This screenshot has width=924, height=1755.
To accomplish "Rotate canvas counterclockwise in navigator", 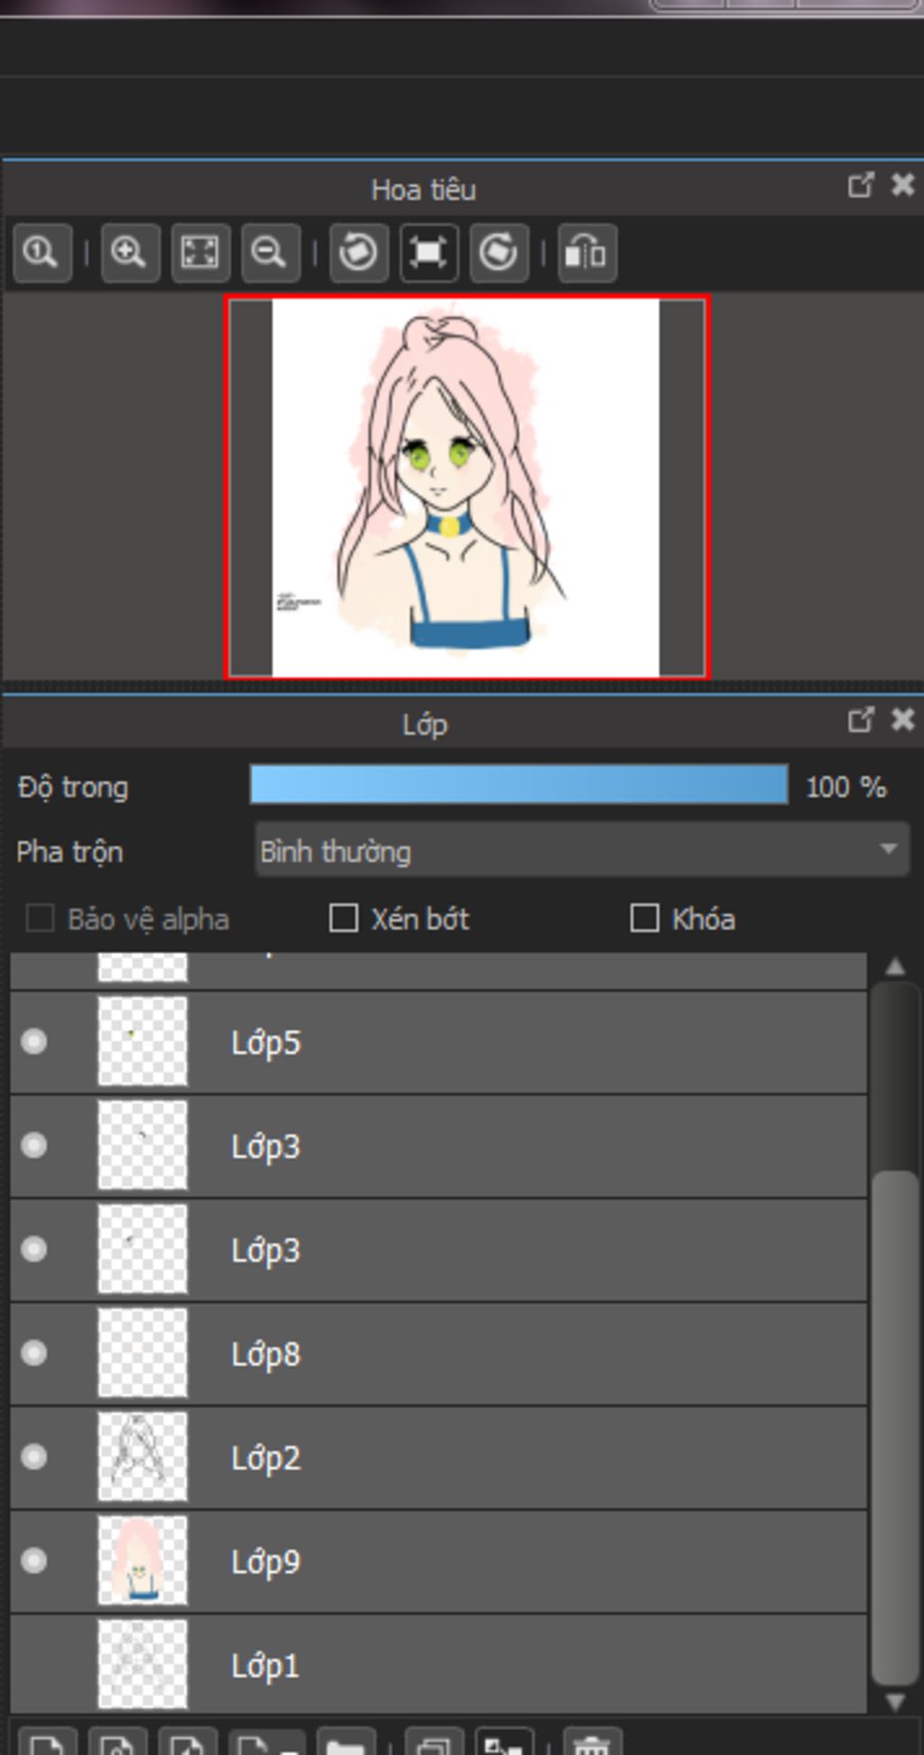I will click(358, 253).
